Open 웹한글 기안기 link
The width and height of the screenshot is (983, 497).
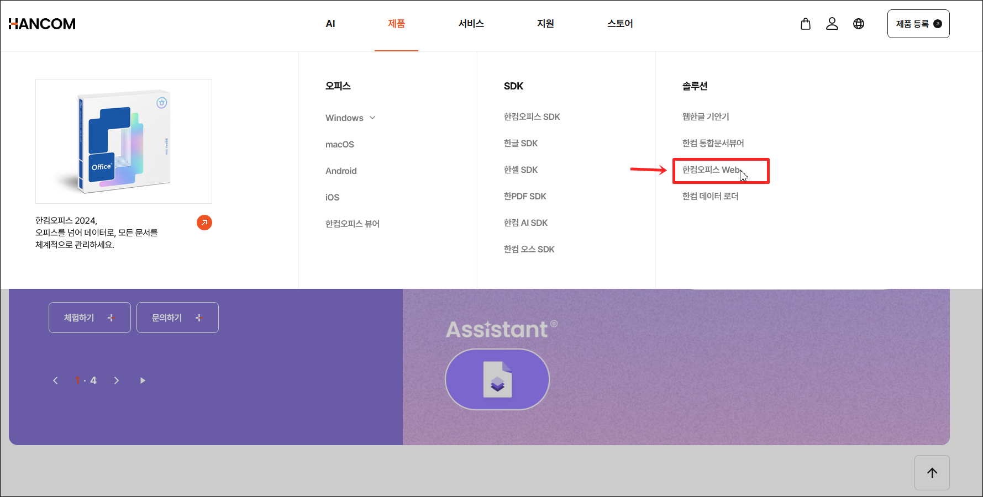pyautogui.click(x=706, y=117)
